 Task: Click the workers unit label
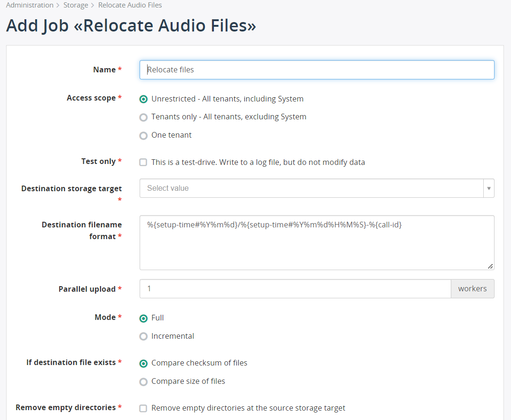click(472, 289)
